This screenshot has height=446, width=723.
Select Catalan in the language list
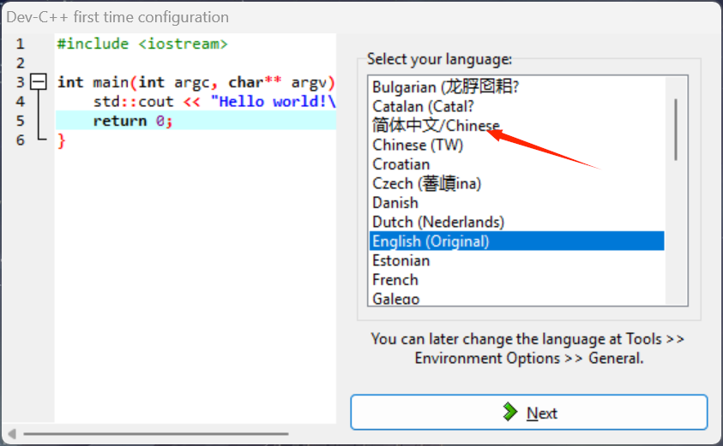516,106
